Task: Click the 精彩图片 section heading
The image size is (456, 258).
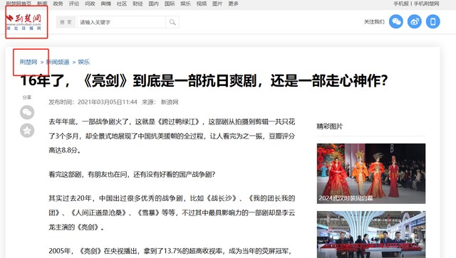Action: click(x=329, y=127)
